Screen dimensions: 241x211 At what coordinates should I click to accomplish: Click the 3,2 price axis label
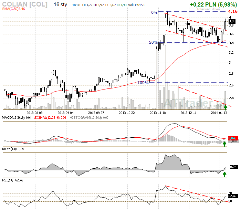pyautogui.click(x=231, y=53)
